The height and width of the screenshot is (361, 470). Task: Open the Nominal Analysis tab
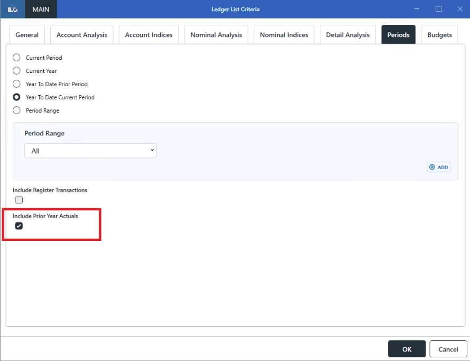(216, 35)
